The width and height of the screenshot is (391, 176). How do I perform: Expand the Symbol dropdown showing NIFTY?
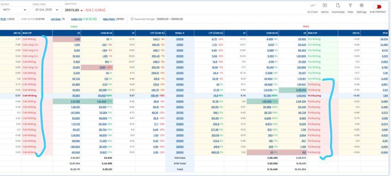(15, 10)
